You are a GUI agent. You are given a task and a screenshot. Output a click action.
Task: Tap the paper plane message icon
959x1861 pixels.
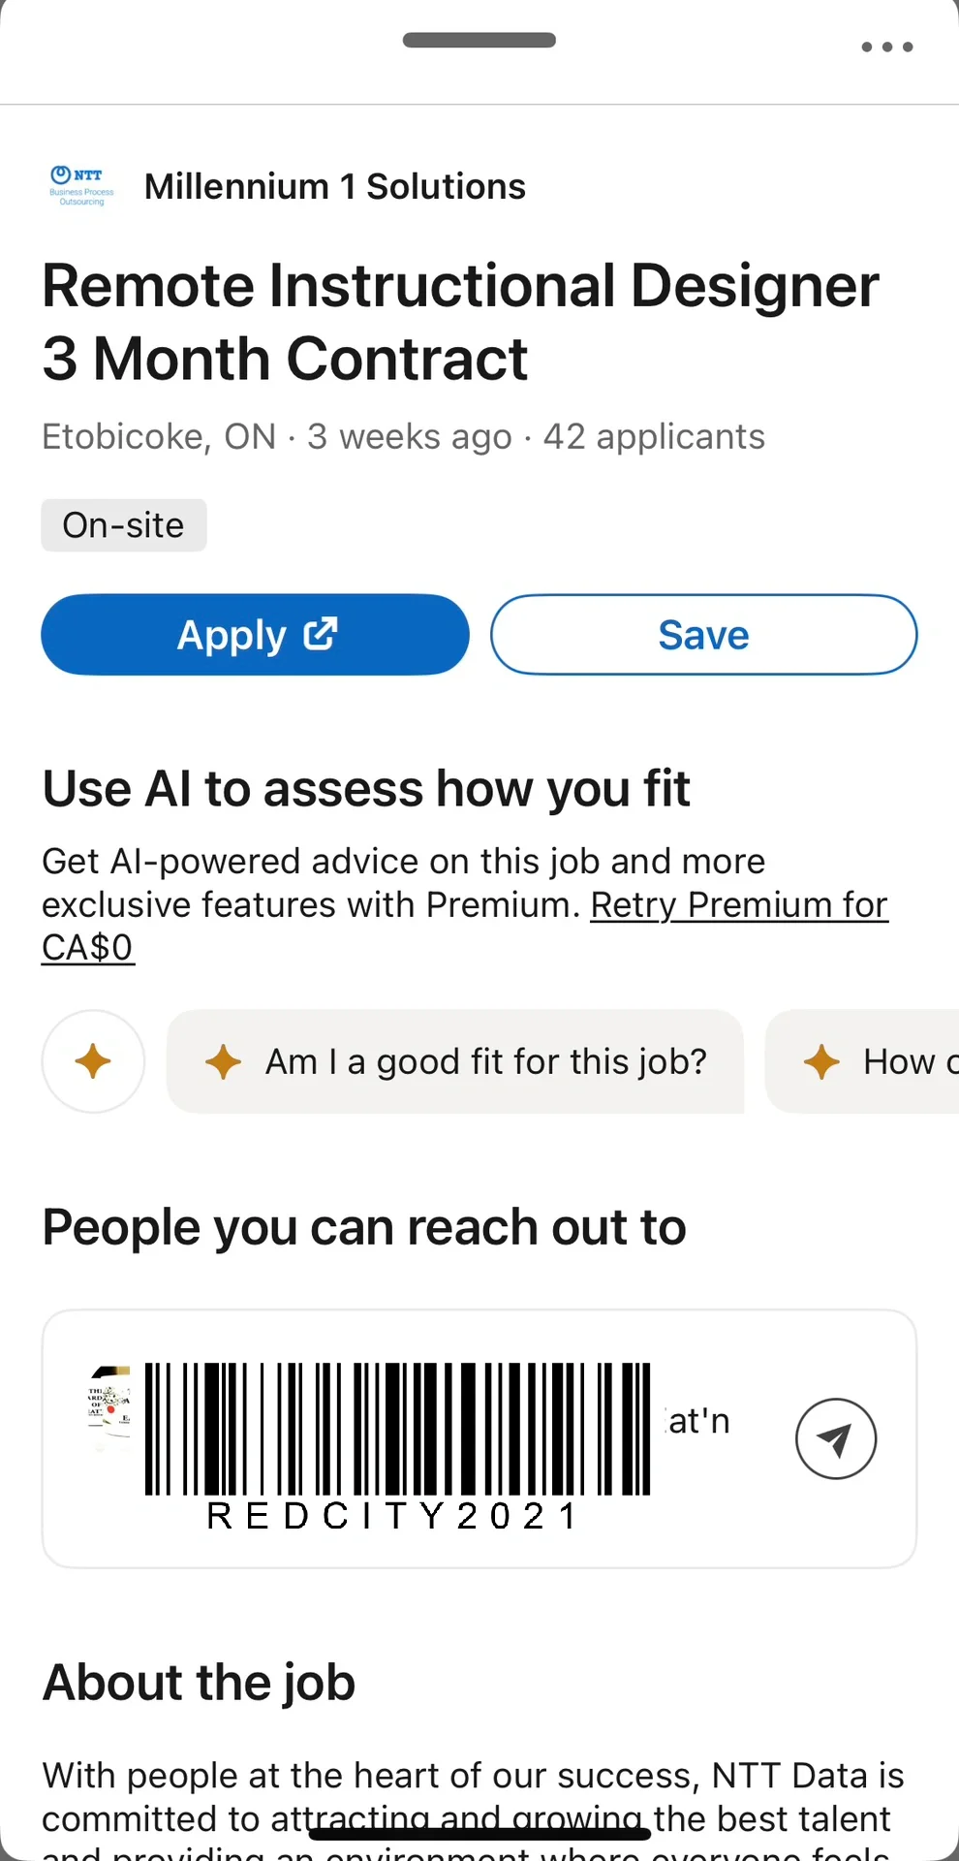pos(836,1438)
